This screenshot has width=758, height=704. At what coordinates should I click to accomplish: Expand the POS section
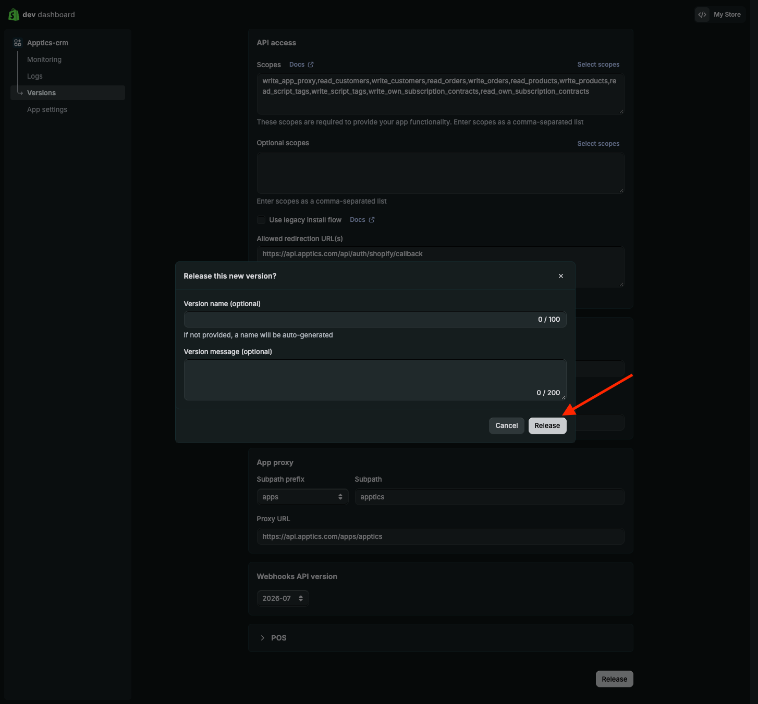tap(441, 638)
